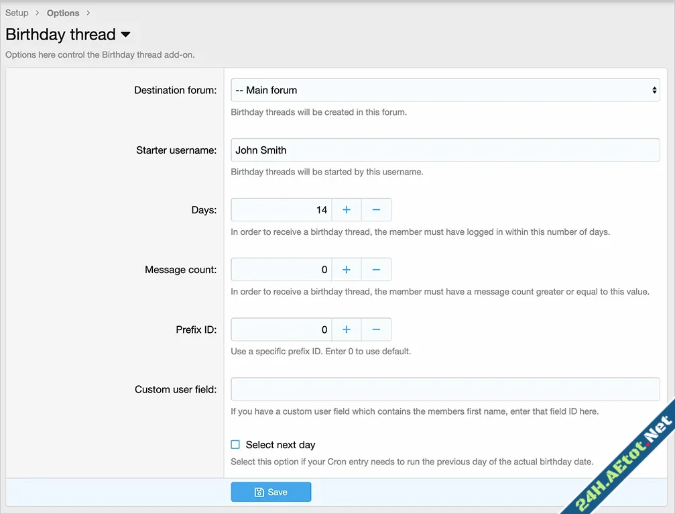This screenshot has height=514, width=675.
Task: Click inside the Days number field
Action: pyautogui.click(x=282, y=210)
